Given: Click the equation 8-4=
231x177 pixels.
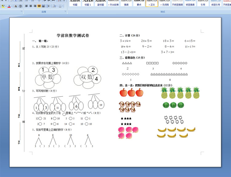Looking at the screenshot, I should click(x=169, y=46).
